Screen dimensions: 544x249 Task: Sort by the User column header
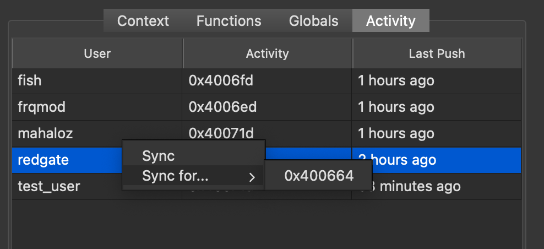pos(97,54)
